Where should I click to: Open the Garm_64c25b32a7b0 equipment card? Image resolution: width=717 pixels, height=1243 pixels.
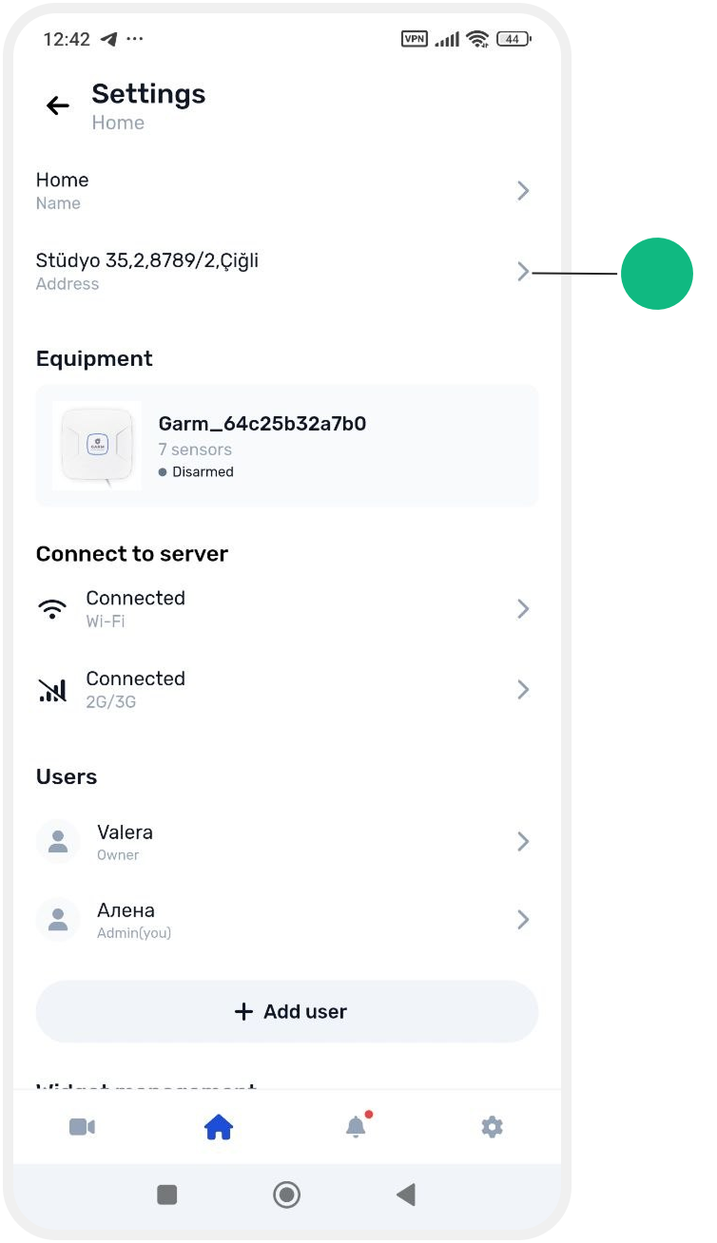click(287, 446)
